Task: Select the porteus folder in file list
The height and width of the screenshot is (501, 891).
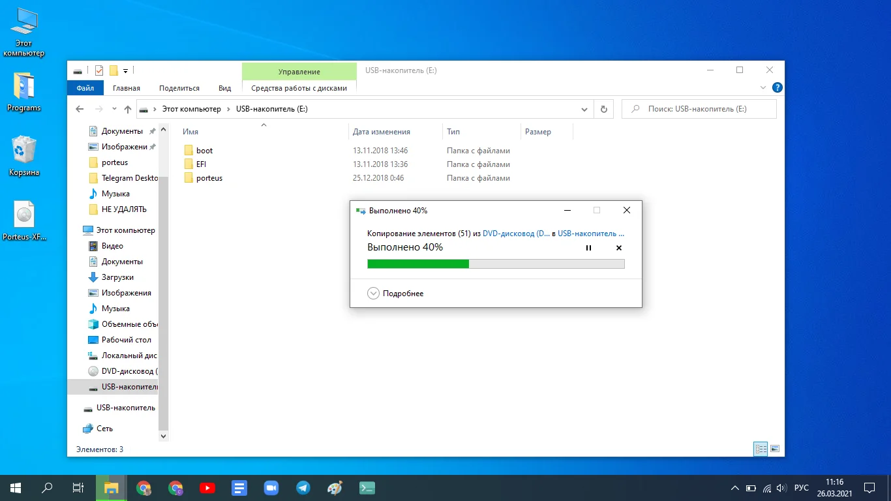Action: [x=209, y=178]
